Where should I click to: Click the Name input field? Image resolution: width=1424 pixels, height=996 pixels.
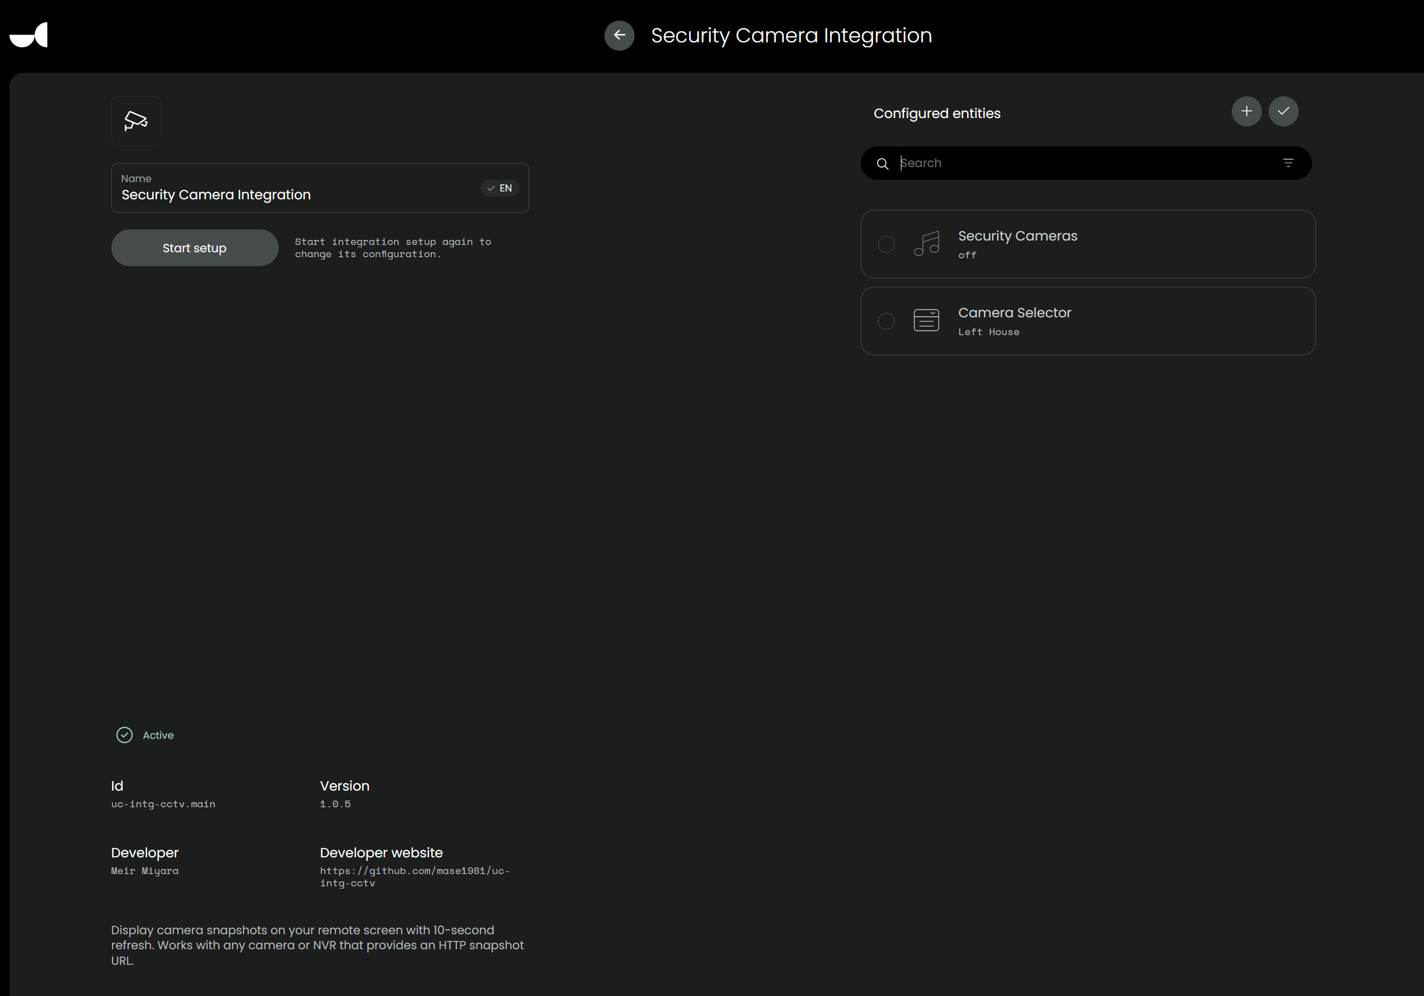291,195
